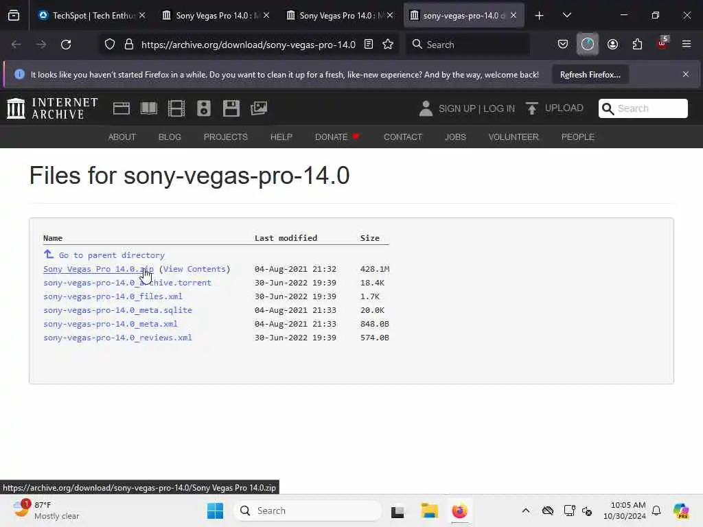Toggle reader view icon in address bar
The image size is (703, 527).
click(369, 45)
